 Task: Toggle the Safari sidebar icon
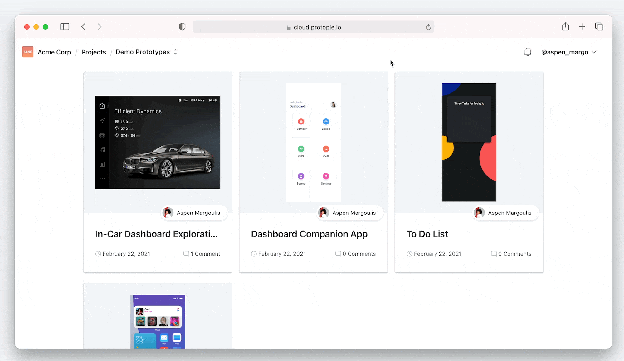(x=65, y=27)
